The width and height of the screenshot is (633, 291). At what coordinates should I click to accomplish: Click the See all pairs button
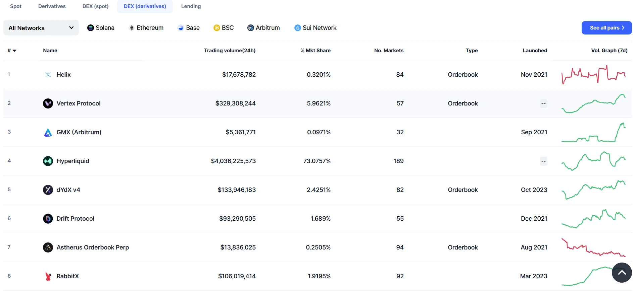pos(606,28)
